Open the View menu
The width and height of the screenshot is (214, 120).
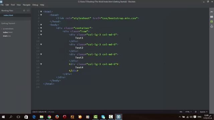[x=19, y=5]
